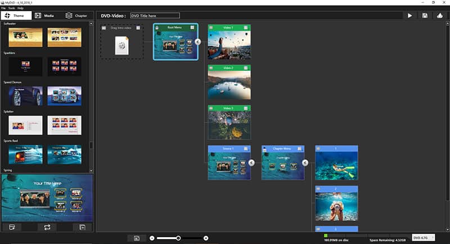Screen dimensions: 450x244
Task: Open the Root Menu node options icon
Action: (x=192, y=28)
